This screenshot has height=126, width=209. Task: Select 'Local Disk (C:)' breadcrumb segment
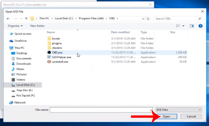[x=64, y=18]
